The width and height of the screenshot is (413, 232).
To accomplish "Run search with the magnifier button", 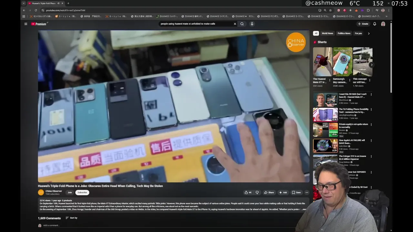I will [242, 24].
